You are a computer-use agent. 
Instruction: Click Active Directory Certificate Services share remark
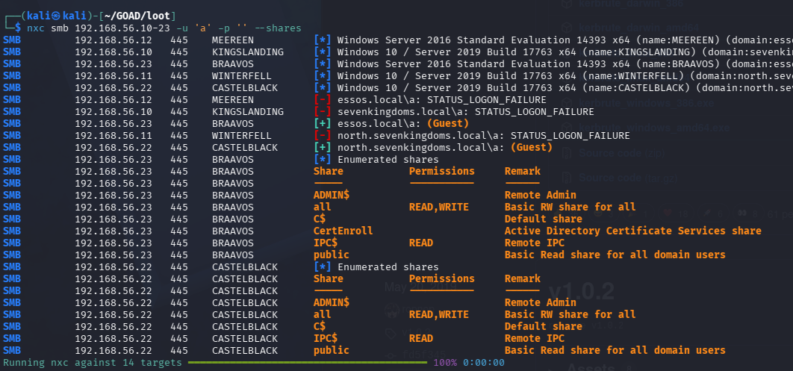[x=632, y=231]
